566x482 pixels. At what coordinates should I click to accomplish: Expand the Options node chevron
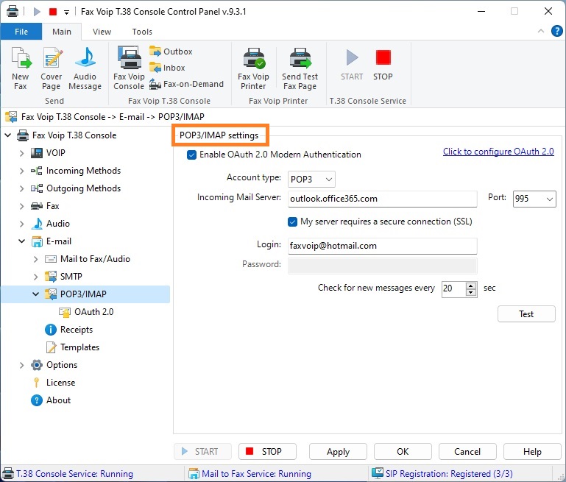21,365
